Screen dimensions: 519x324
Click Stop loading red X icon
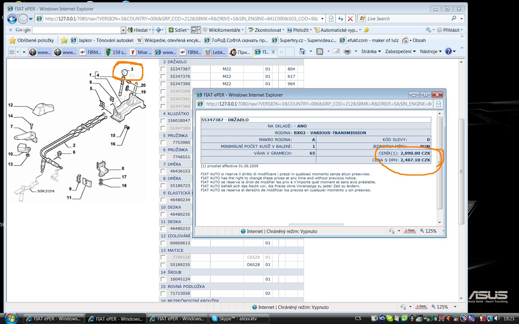click(x=350, y=19)
